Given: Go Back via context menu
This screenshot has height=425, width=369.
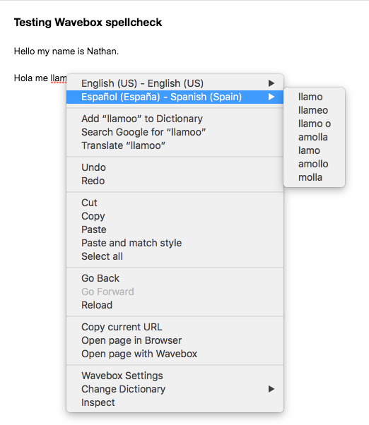Looking at the screenshot, I should (x=175, y=278).
